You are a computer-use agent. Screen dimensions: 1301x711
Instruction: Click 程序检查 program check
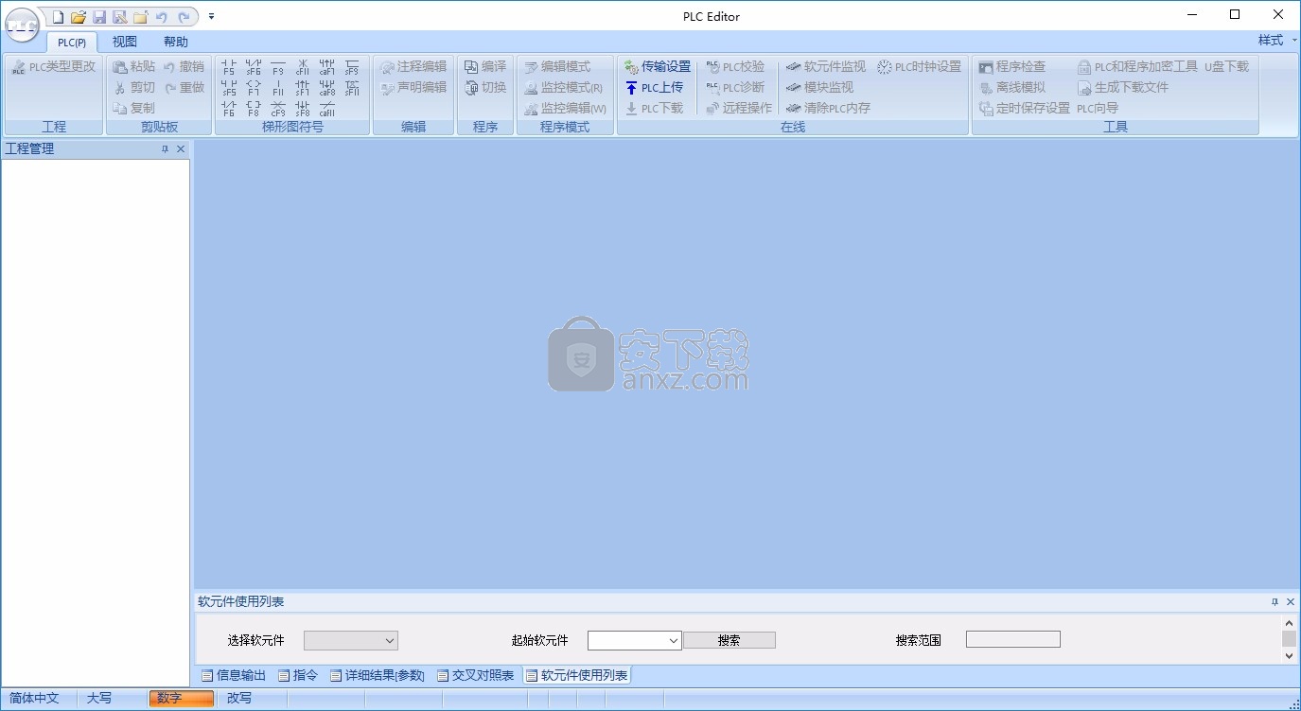pos(1011,66)
